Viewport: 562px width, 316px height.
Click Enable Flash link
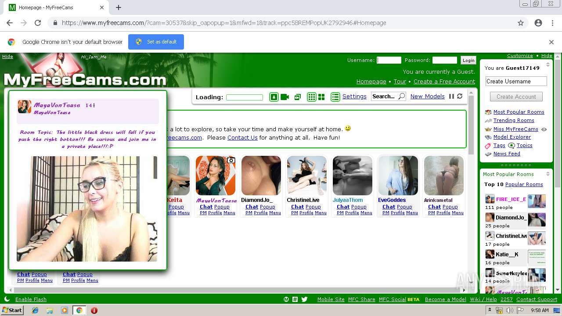click(x=31, y=299)
